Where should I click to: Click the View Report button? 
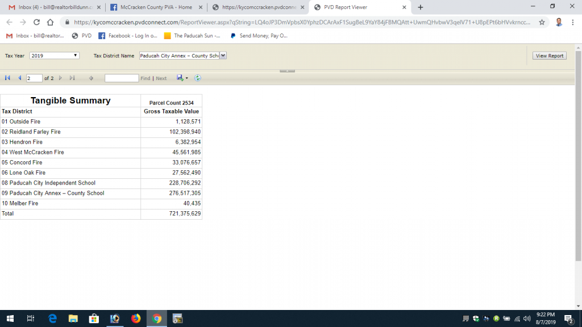coord(549,56)
